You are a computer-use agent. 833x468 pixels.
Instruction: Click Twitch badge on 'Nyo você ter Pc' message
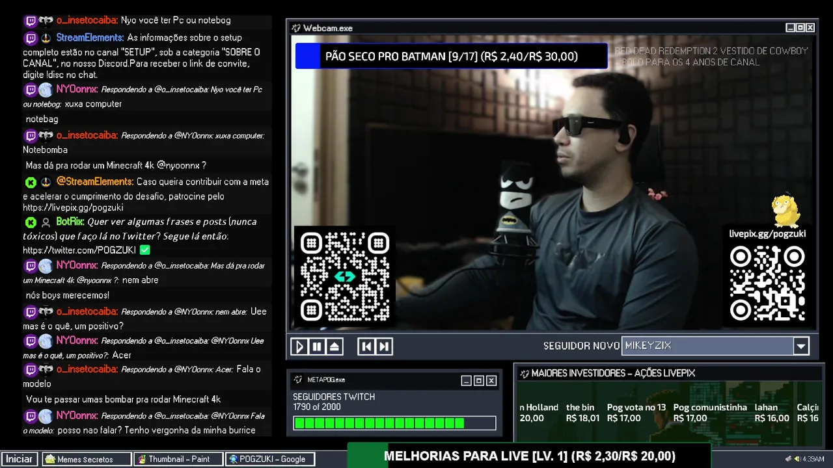31,21
